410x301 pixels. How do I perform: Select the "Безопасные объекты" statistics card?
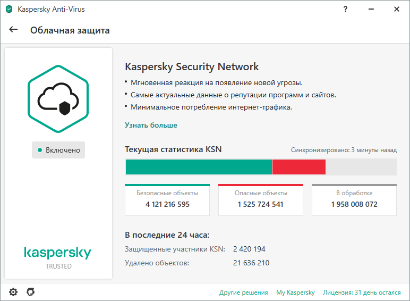pyautogui.click(x=167, y=199)
